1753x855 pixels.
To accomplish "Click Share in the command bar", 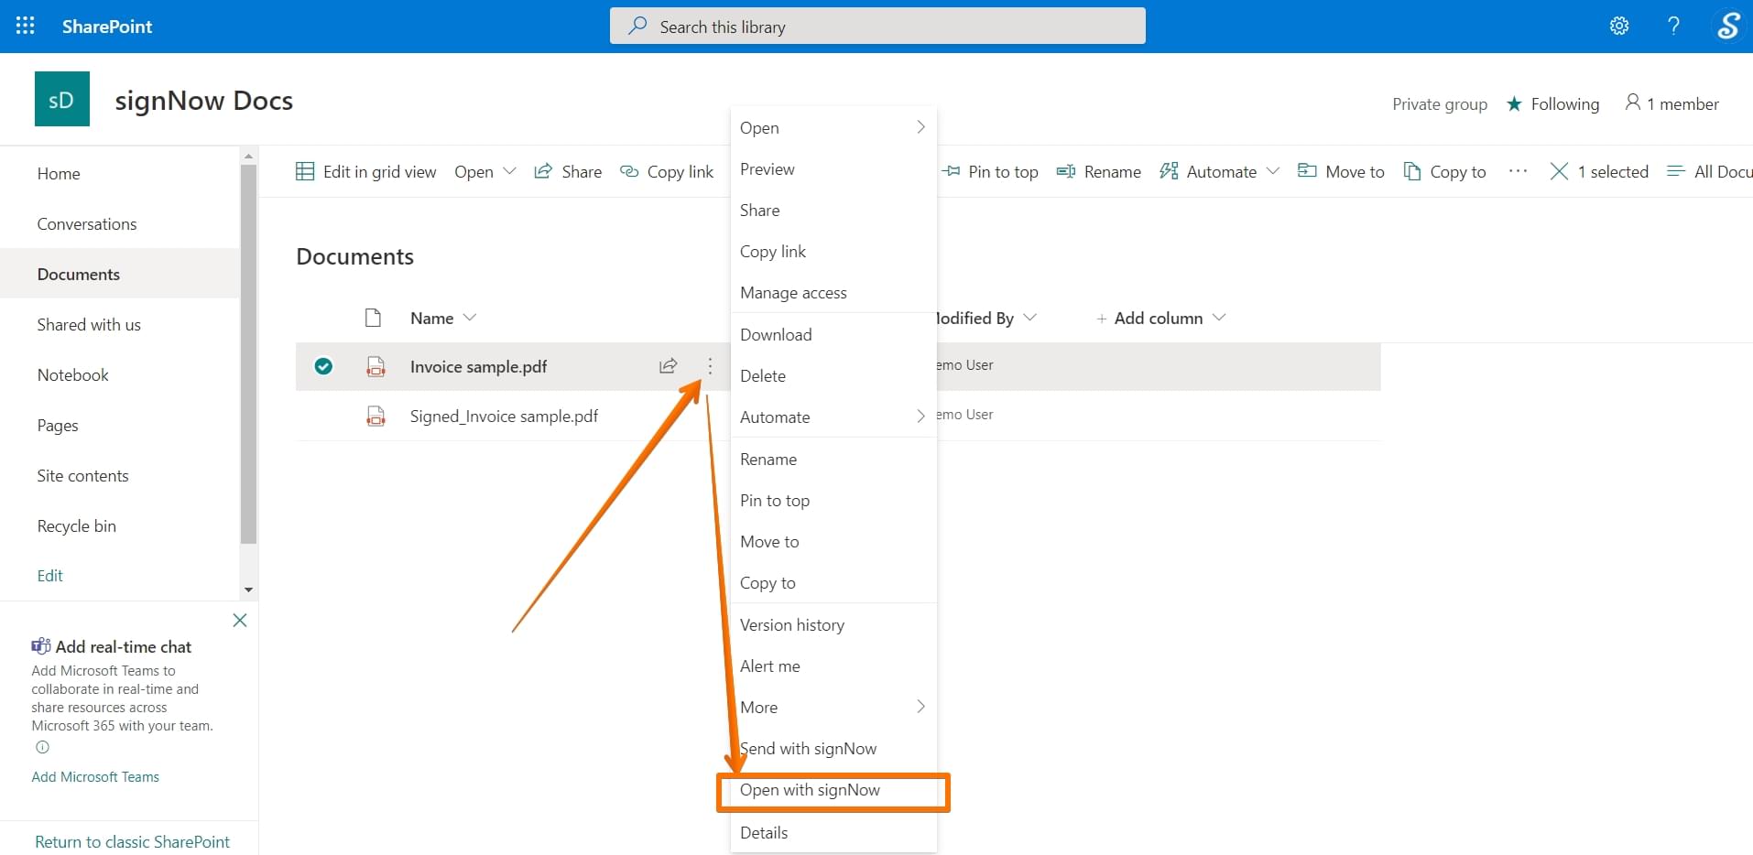I will (x=568, y=171).
